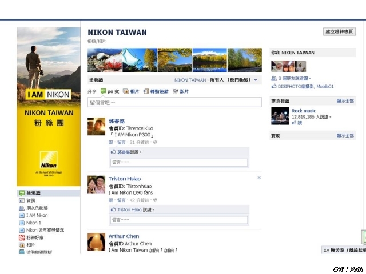Open the second album photo with tent
Image resolution: width=366 pixels, height=274 pixels.
[x=140, y=60]
